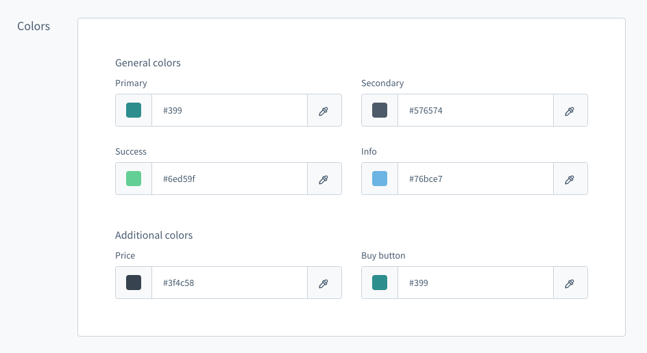Click the teal Primary color swatch
This screenshot has width=647, height=353.
click(x=134, y=110)
